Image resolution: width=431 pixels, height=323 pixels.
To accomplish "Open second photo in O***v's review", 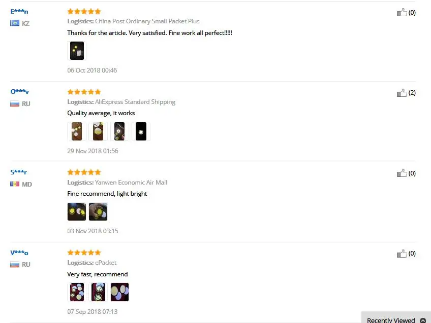I will click(x=98, y=131).
